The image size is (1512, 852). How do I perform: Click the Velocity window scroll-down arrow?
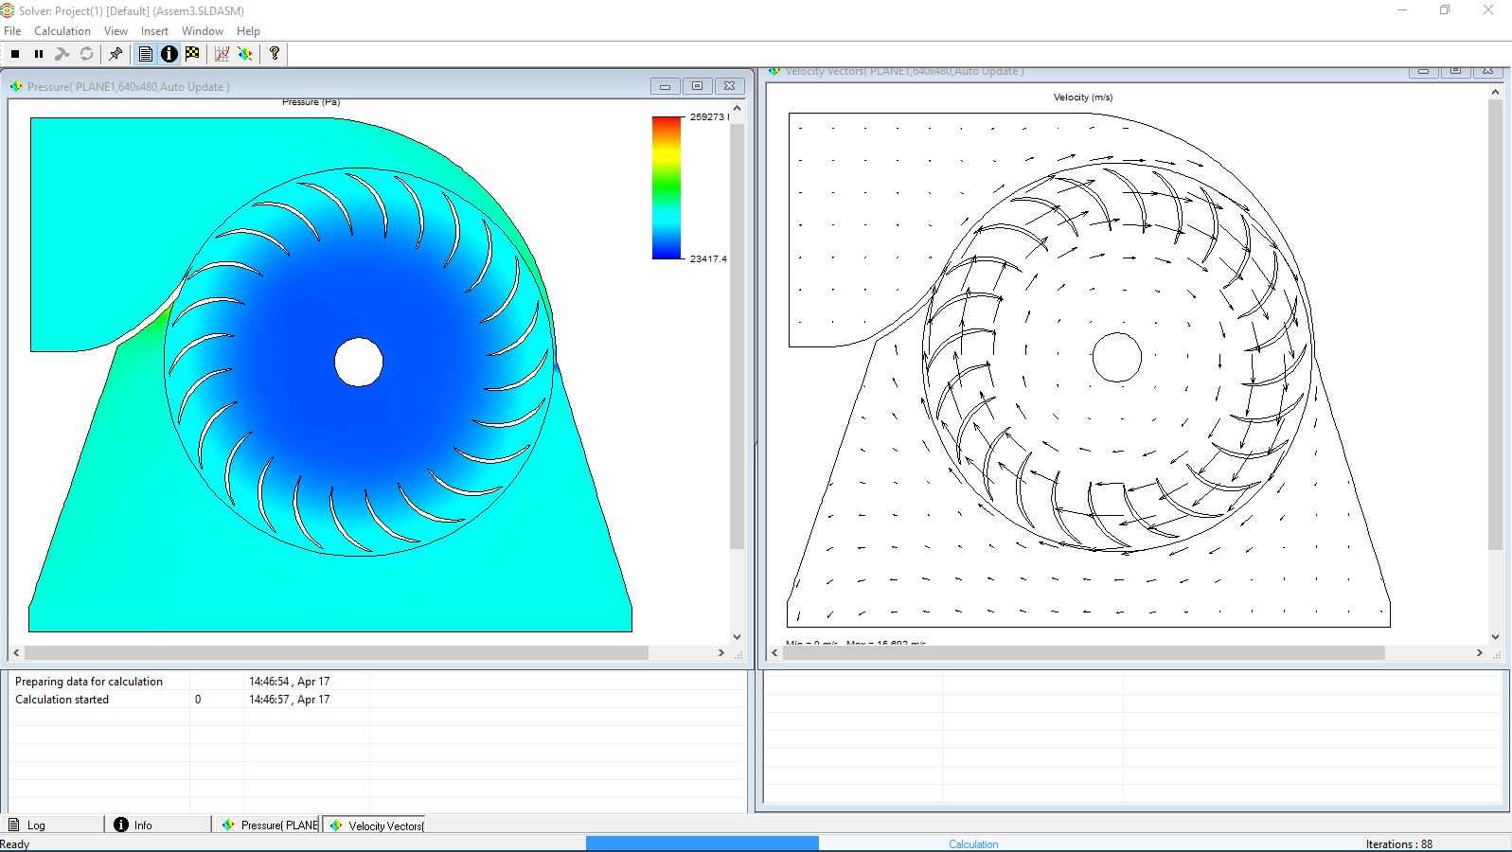coord(1496,637)
